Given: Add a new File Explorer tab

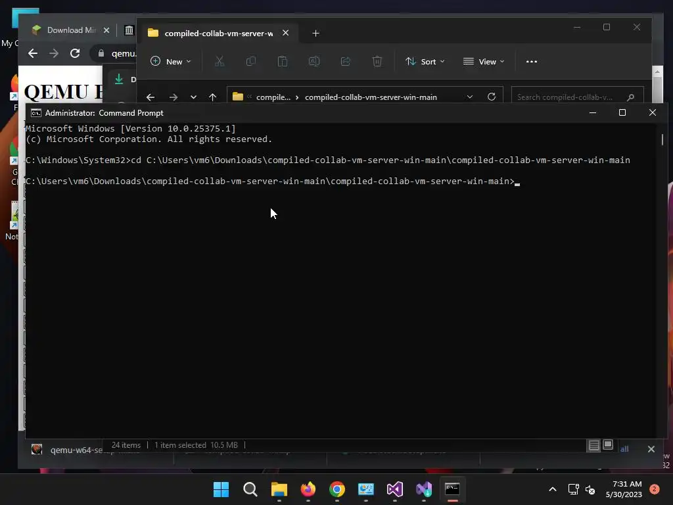Looking at the screenshot, I should point(315,33).
